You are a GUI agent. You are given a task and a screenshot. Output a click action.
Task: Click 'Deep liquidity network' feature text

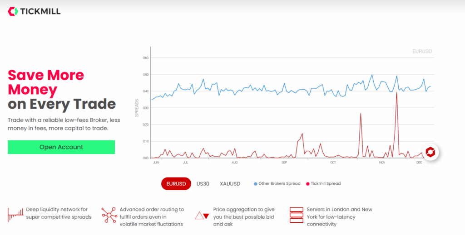tap(59, 213)
